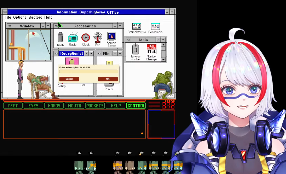Screen dimensions: 286x174
Task: Select the MOUTH action button
Action: tap(74, 106)
